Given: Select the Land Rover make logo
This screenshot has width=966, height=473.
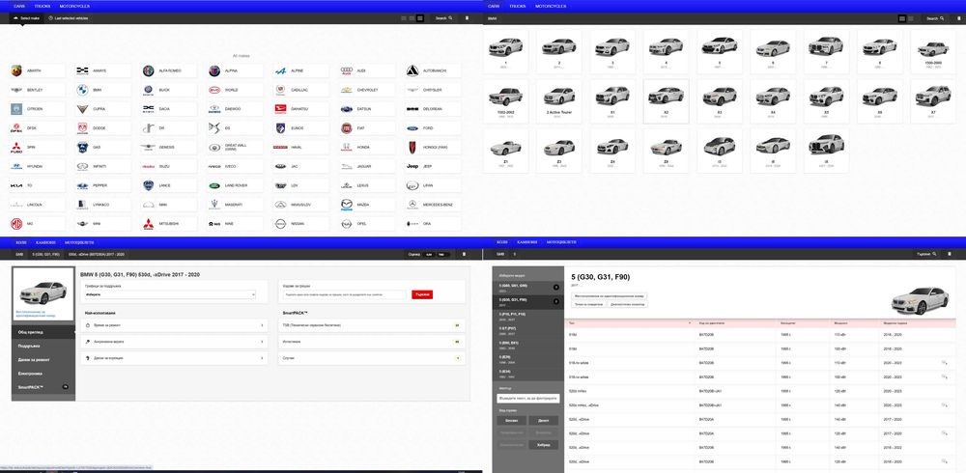Looking at the screenshot, I should coord(214,185).
